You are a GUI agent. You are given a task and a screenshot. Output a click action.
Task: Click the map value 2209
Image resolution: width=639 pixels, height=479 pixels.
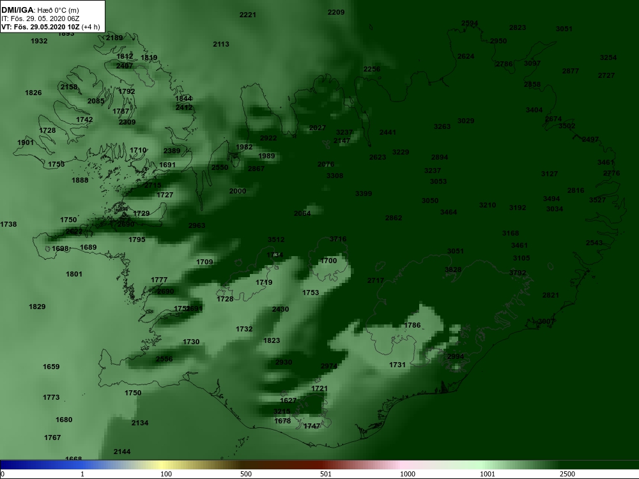(336, 12)
